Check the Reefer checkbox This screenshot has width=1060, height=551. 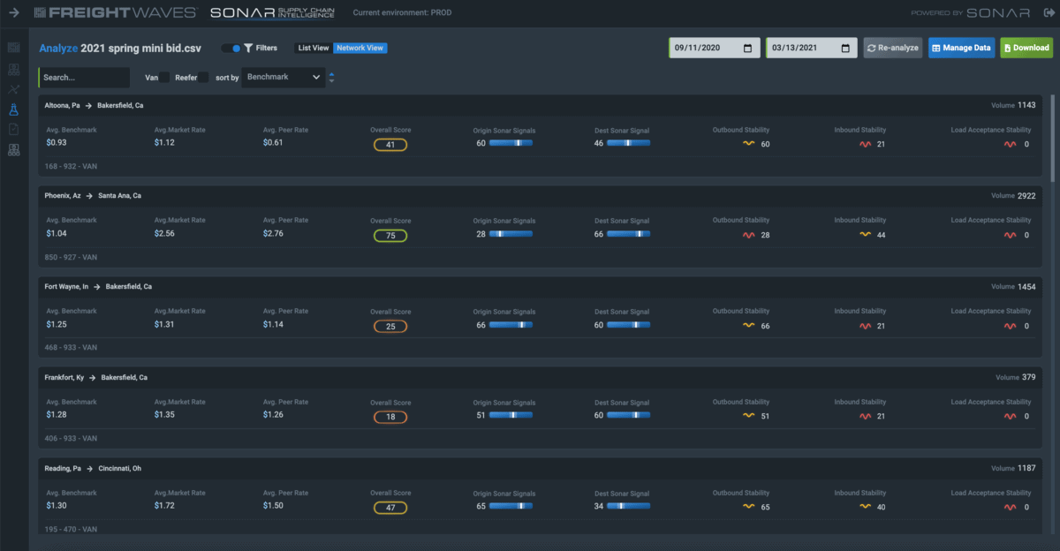[203, 78]
